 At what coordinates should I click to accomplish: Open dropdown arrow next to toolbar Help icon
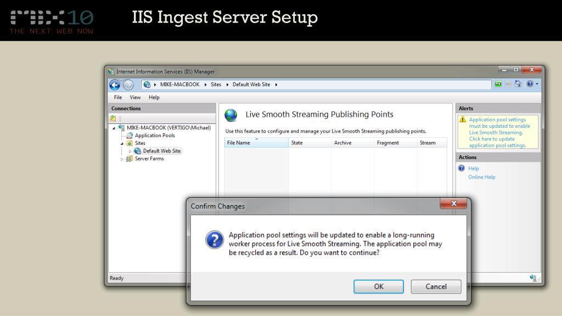[x=537, y=84]
